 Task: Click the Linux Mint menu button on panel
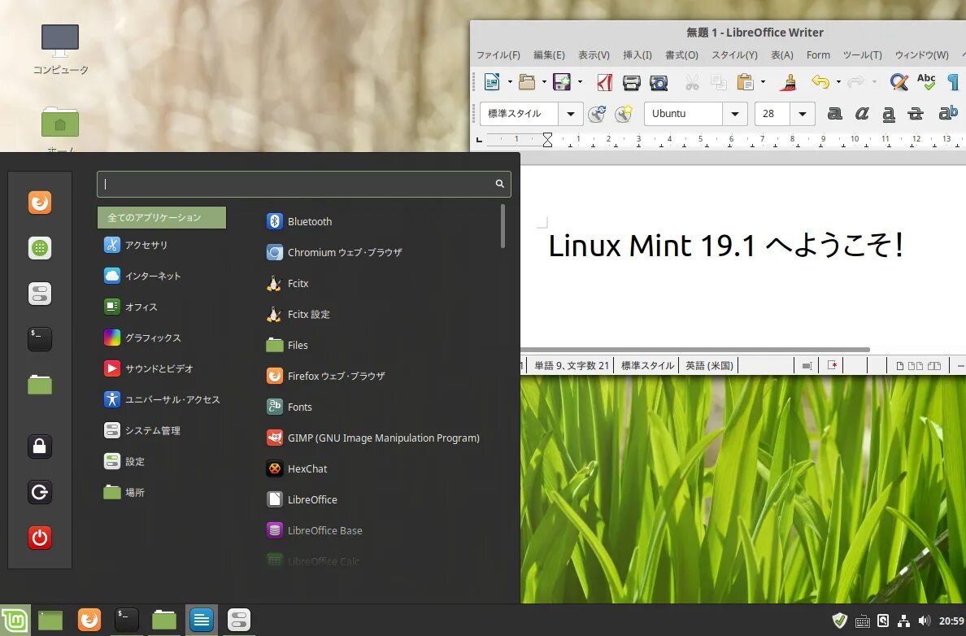[x=14, y=620]
